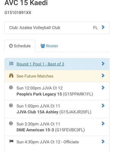Image resolution: width=114 pixels, height=152 pixels.
Task: Select the Schedule tab
Action: pyautogui.click(x=20, y=46)
